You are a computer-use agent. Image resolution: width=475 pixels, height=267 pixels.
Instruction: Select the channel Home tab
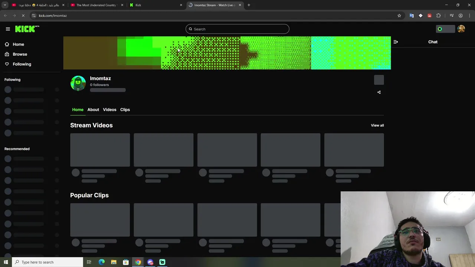click(78, 110)
